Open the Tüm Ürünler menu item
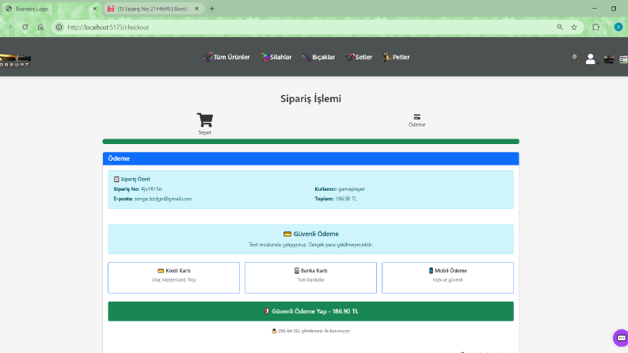 [x=226, y=57]
